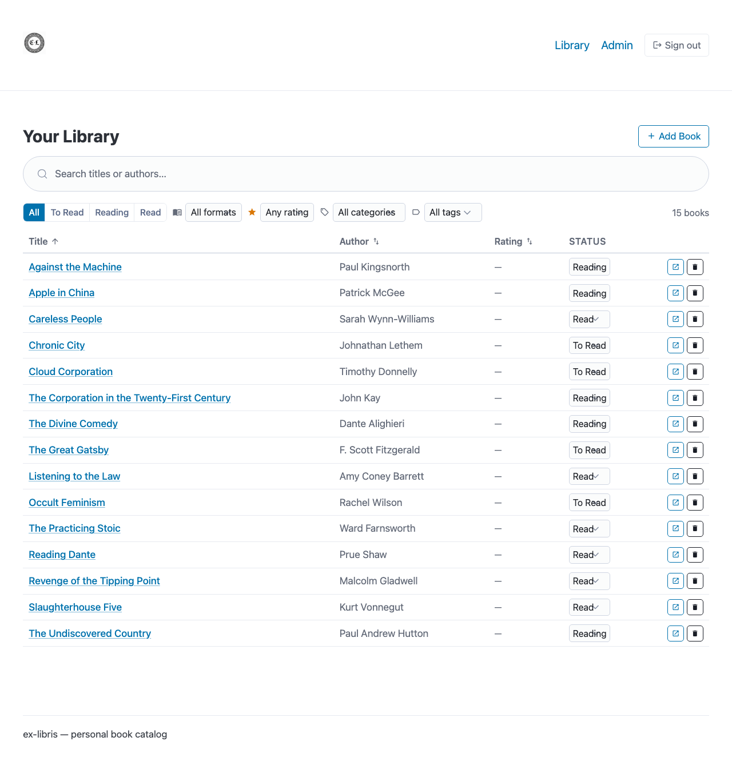Open the Any rating dropdown
Viewport: 732px width, 765px height.
[287, 212]
